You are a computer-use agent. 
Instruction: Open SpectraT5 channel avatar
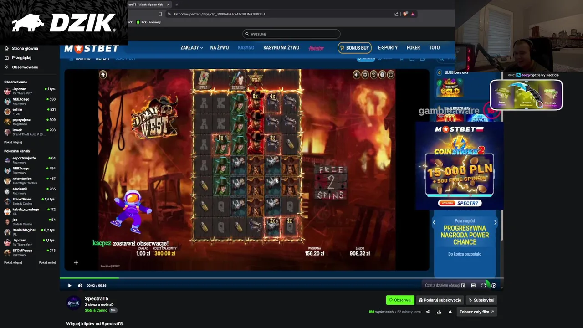pyautogui.click(x=74, y=303)
